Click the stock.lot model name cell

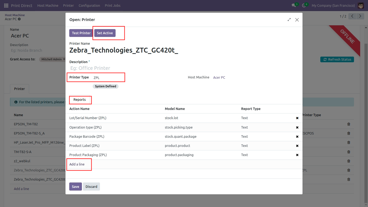[171, 118]
